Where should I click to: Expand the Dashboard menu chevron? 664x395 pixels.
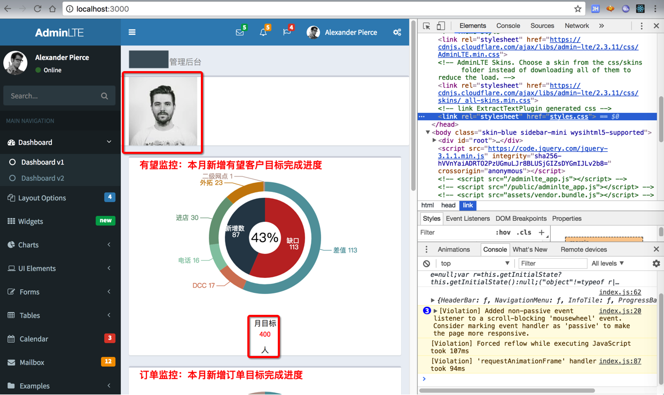109,142
